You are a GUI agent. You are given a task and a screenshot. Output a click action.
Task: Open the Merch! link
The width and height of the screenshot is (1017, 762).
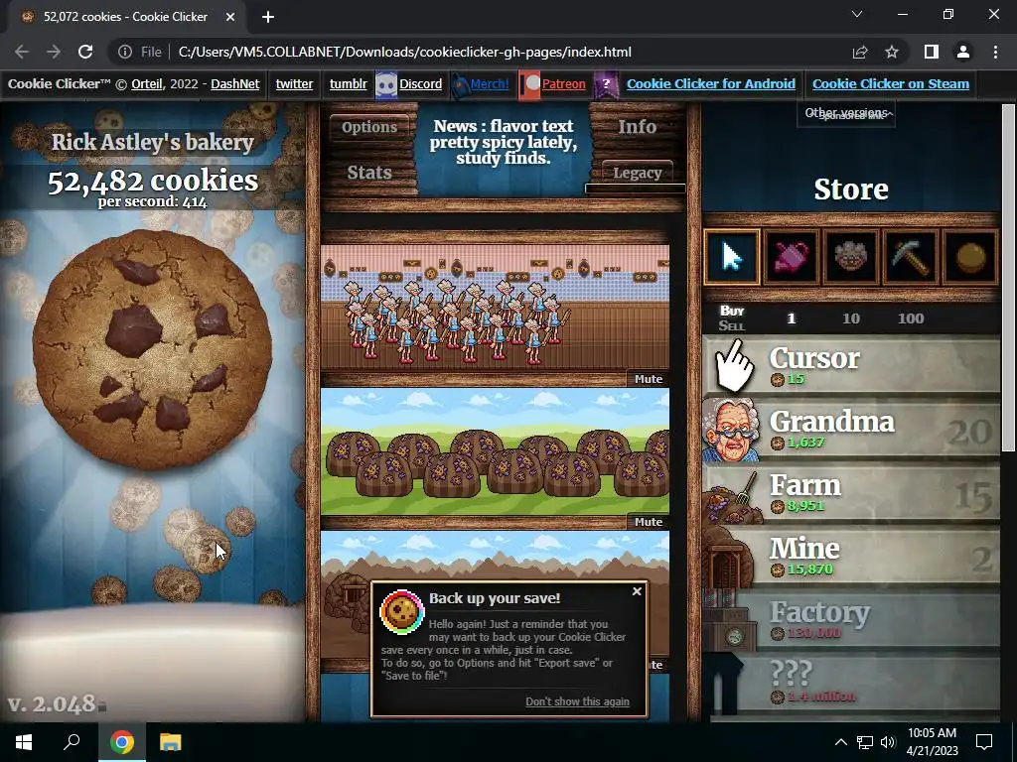point(490,83)
